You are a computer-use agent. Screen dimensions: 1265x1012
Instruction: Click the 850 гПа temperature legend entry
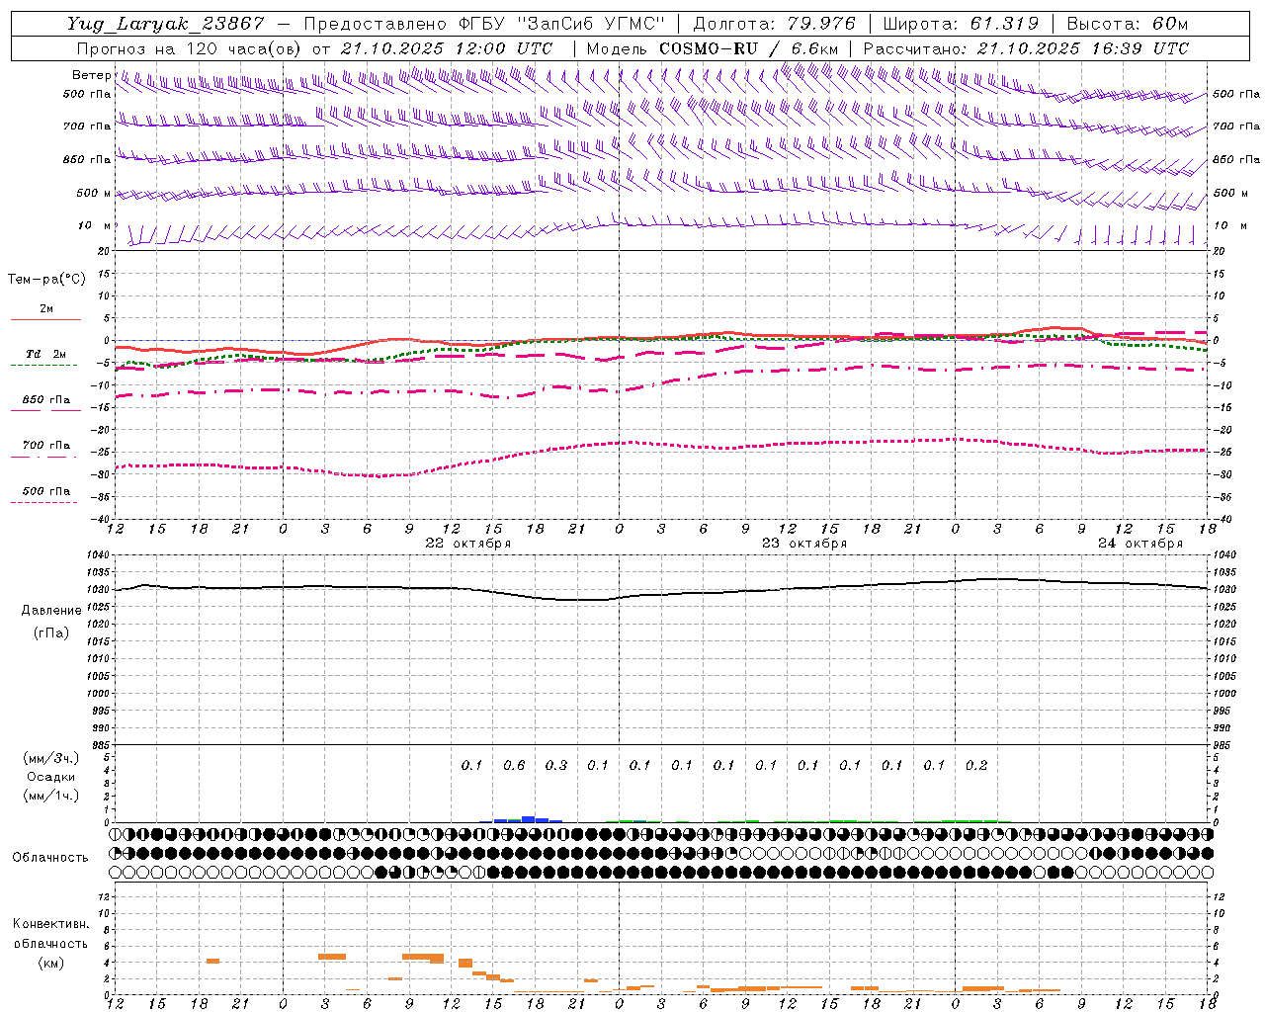coord(46,400)
